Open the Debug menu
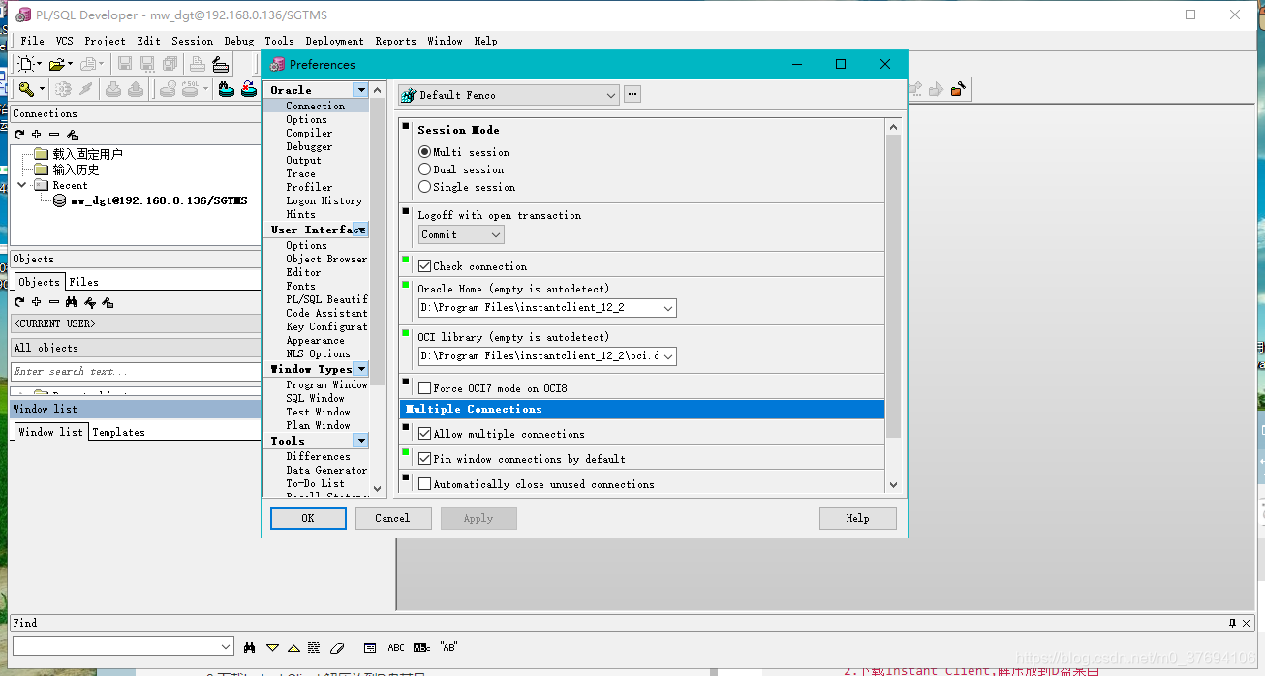 coord(238,41)
